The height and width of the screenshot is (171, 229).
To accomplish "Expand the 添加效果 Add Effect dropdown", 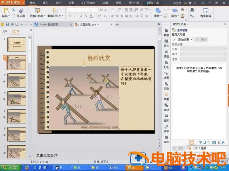I will tap(192, 39).
